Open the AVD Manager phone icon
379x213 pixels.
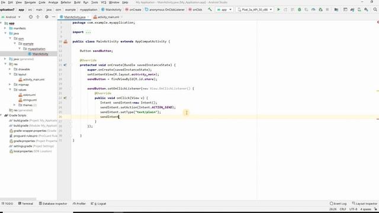click(x=359, y=9)
